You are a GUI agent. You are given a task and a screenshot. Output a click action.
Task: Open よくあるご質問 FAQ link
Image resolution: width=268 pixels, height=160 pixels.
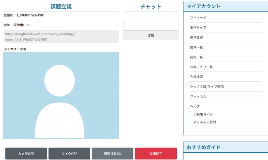[x=205, y=122]
